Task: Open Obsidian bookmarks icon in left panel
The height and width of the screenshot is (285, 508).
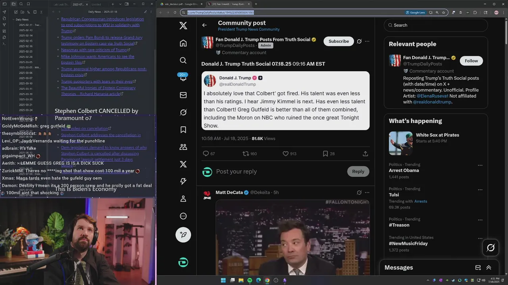Action: (x=28, y=4)
